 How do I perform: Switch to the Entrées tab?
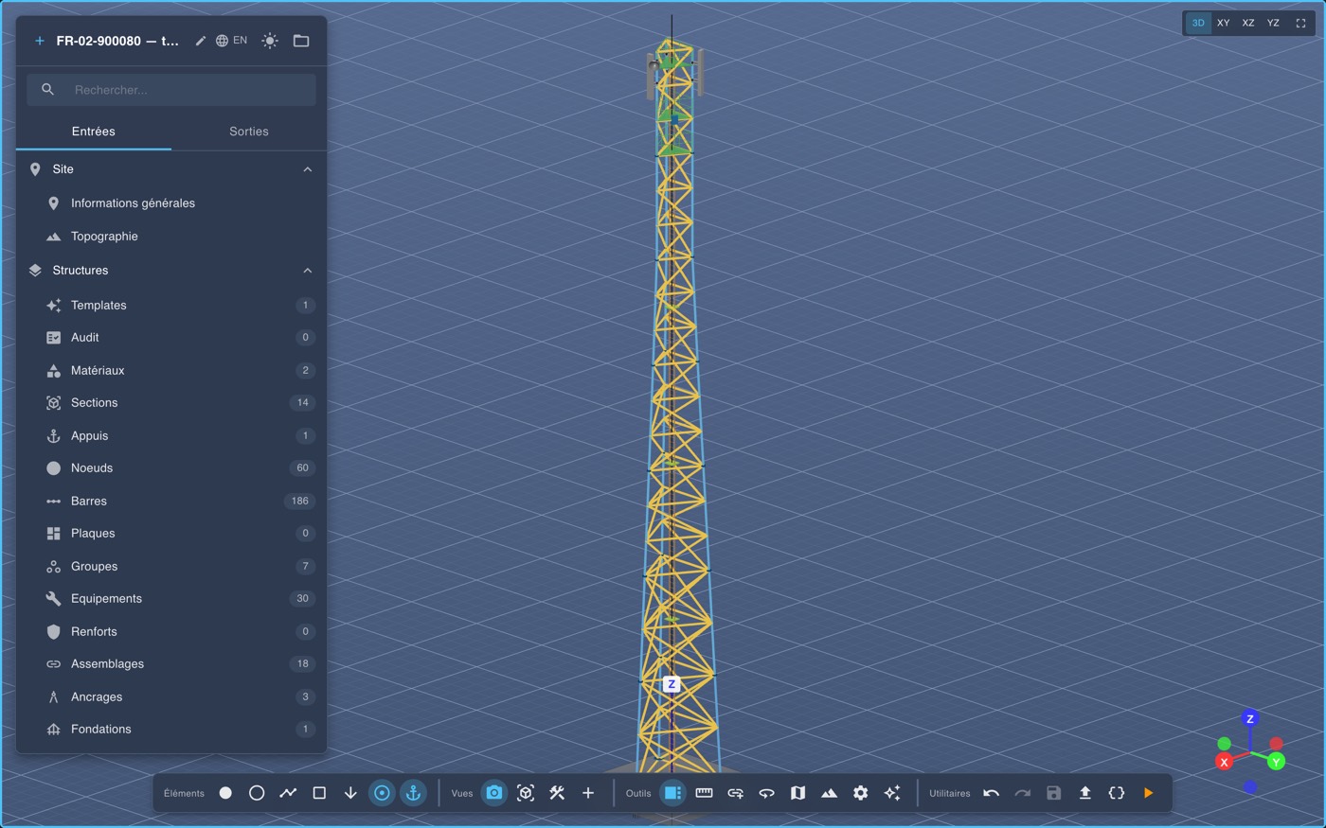[94, 132]
